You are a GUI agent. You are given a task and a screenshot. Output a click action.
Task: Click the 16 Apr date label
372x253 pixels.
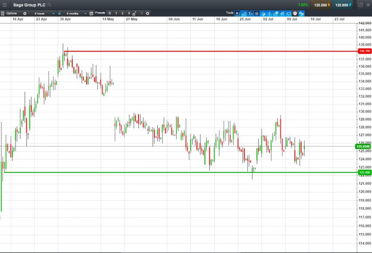(x=18, y=19)
